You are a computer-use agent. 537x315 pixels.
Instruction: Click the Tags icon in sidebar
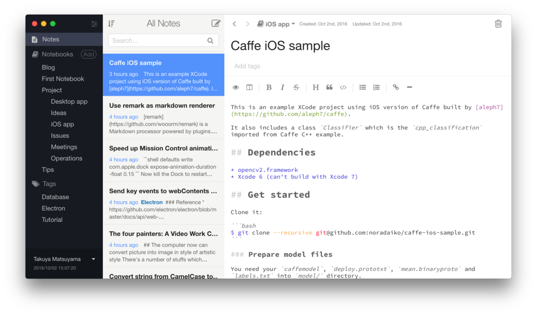(36, 184)
